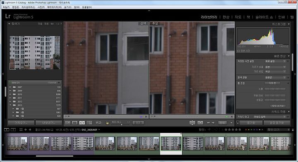298x162 pixels.
Task: Collapse the Quick Develop panel
Action: [x=289, y=56]
